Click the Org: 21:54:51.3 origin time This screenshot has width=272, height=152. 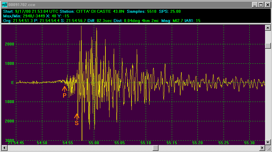point(18,21)
